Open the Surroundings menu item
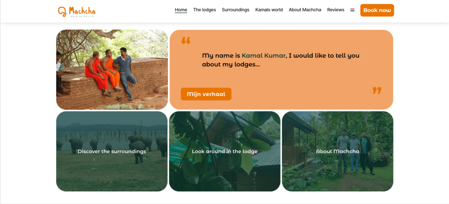 point(235,10)
